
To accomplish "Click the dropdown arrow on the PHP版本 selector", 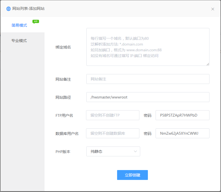I will (x=135, y=151).
